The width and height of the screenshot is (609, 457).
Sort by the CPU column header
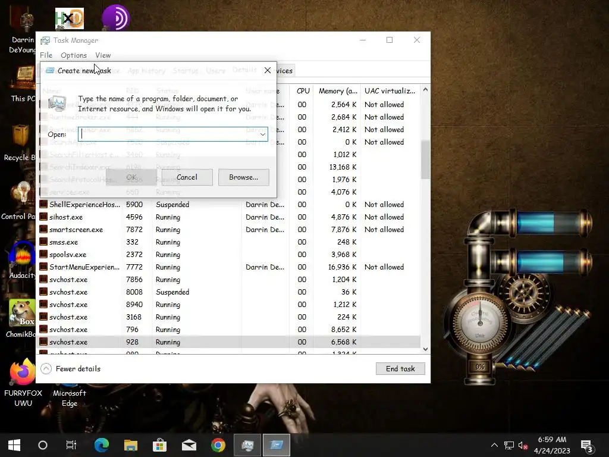coord(303,91)
